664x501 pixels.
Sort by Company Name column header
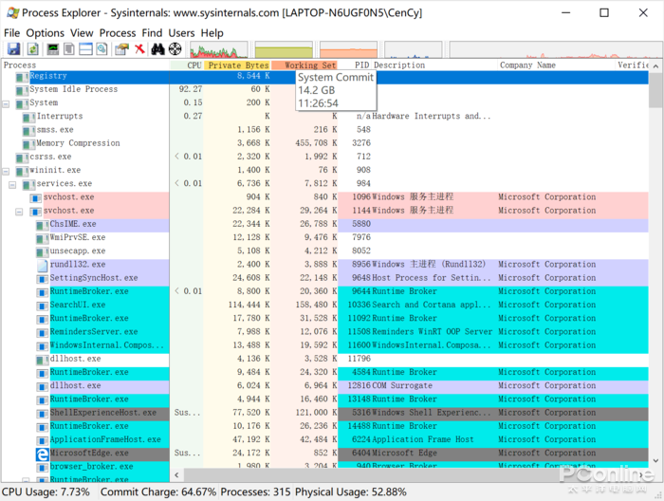(x=527, y=65)
